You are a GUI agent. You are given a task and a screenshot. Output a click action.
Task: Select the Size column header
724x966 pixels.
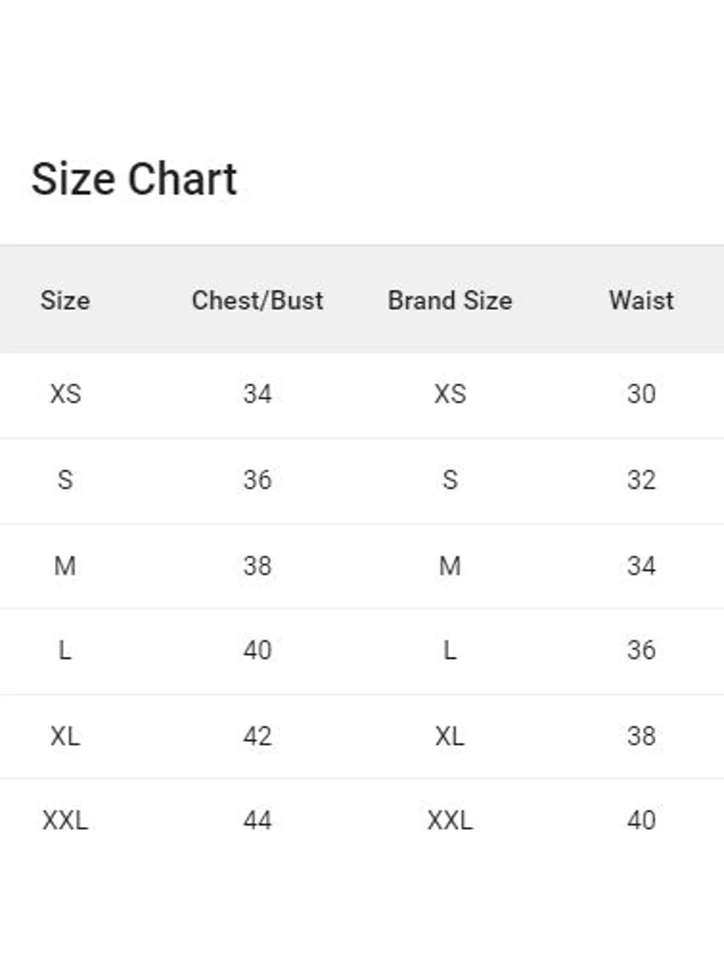coord(65,300)
